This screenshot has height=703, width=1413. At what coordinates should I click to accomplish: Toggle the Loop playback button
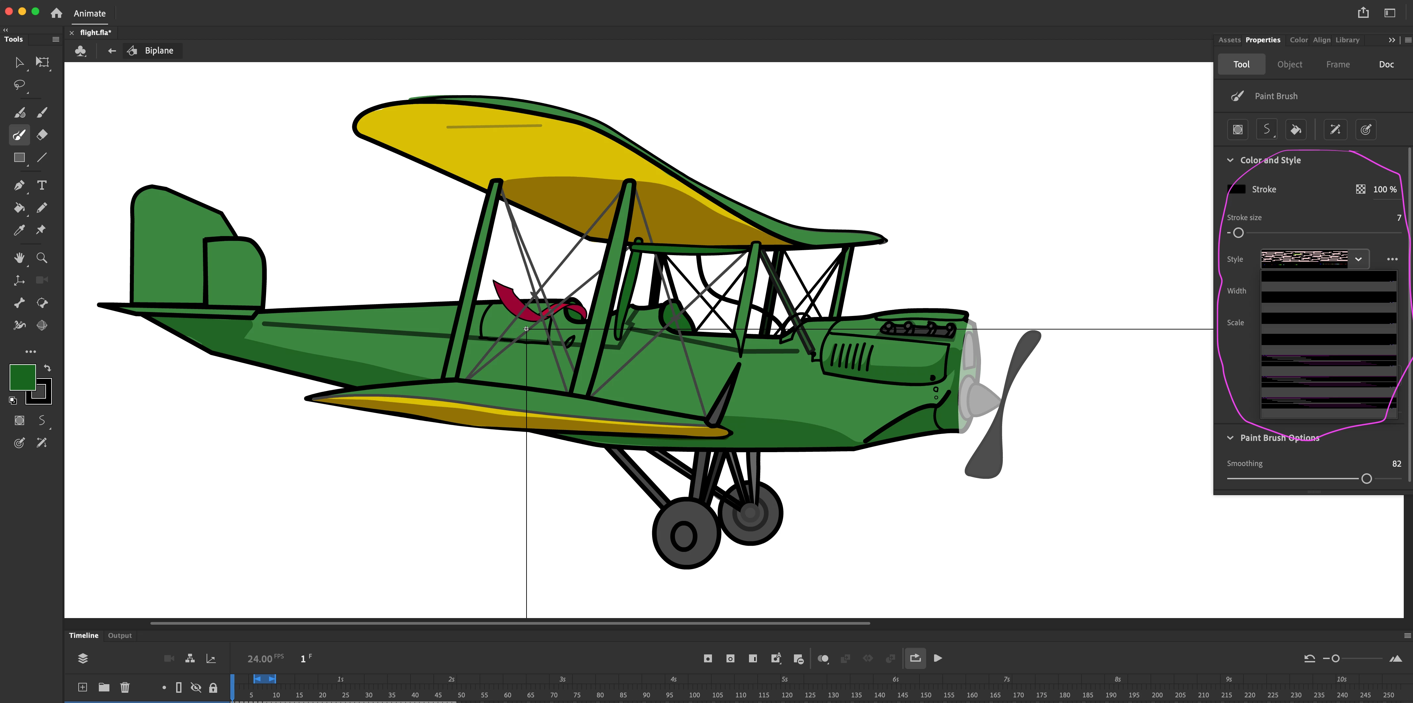pyautogui.click(x=915, y=658)
